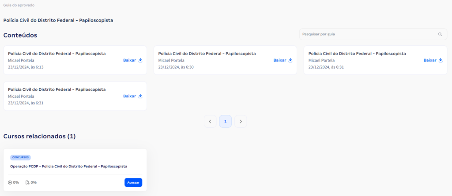Image resolution: width=452 pixels, height=196 pixels.
Task: Click the video 0% progress value
Action: tap(16, 182)
